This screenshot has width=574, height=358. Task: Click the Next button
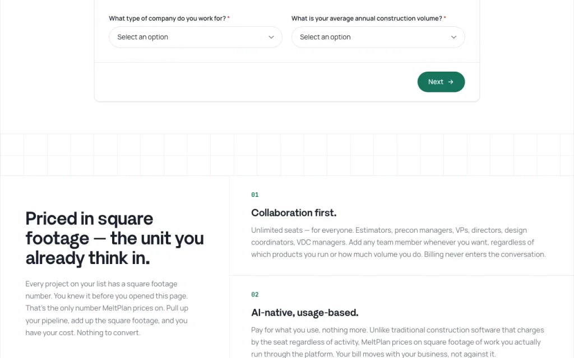click(441, 82)
